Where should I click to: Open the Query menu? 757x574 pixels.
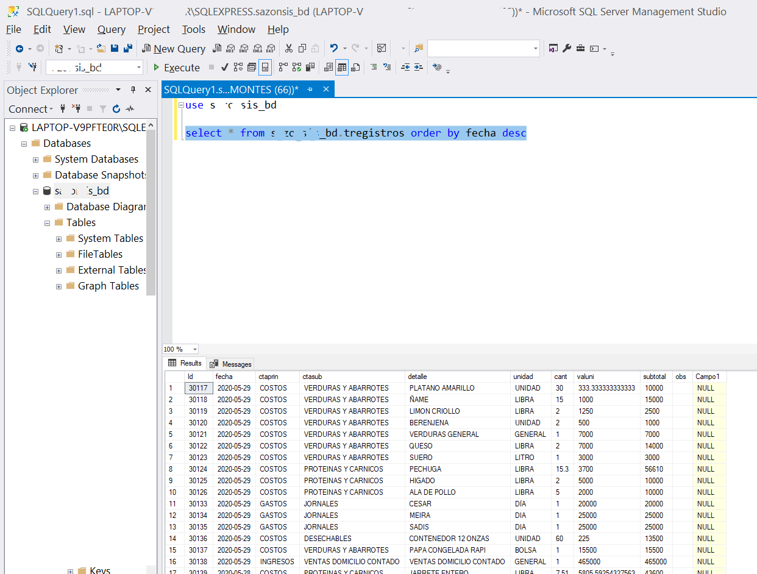coord(112,29)
